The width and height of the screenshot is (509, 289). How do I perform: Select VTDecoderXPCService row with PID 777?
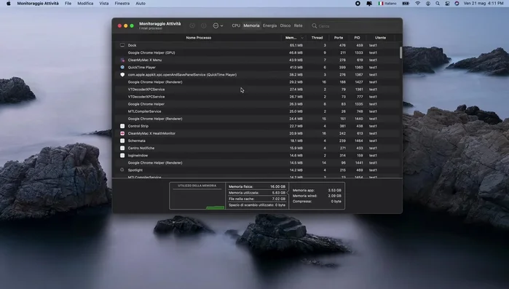(x=256, y=97)
